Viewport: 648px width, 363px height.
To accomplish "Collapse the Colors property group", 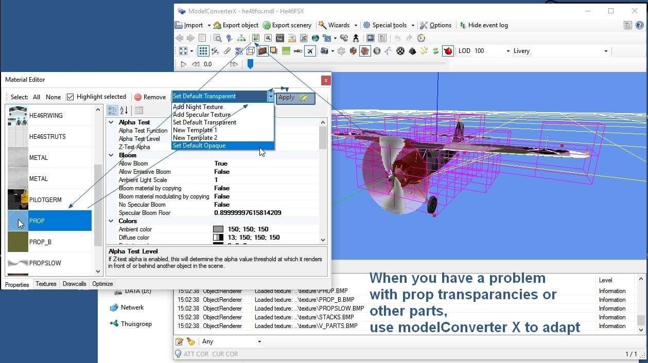I will 111,221.
